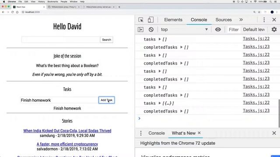Viewport: 280px width, 157px height.
Task: Open the DevTools three-dot customize menu
Action: [264, 20]
